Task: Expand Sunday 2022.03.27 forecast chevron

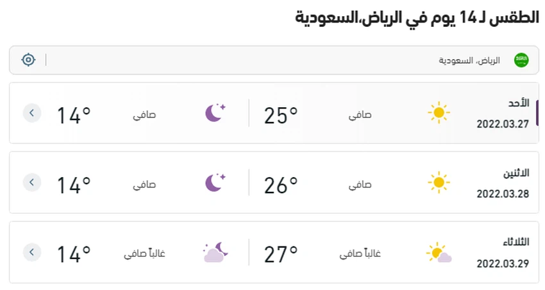Action: pyautogui.click(x=32, y=113)
